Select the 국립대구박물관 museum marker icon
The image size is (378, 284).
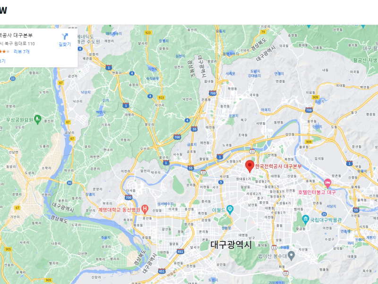pyautogui.click(x=305, y=220)
